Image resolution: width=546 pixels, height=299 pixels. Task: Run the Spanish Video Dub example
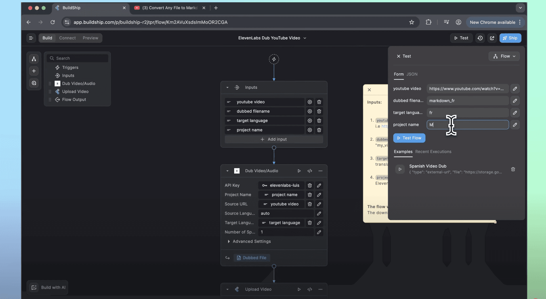coord(400,169)
